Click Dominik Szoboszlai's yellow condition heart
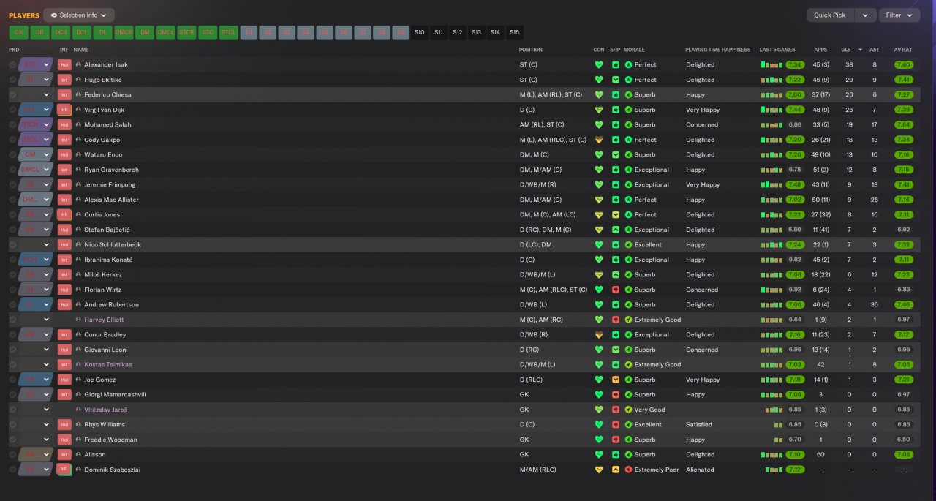Screen dimensions: 936x501 pos(599,470)
